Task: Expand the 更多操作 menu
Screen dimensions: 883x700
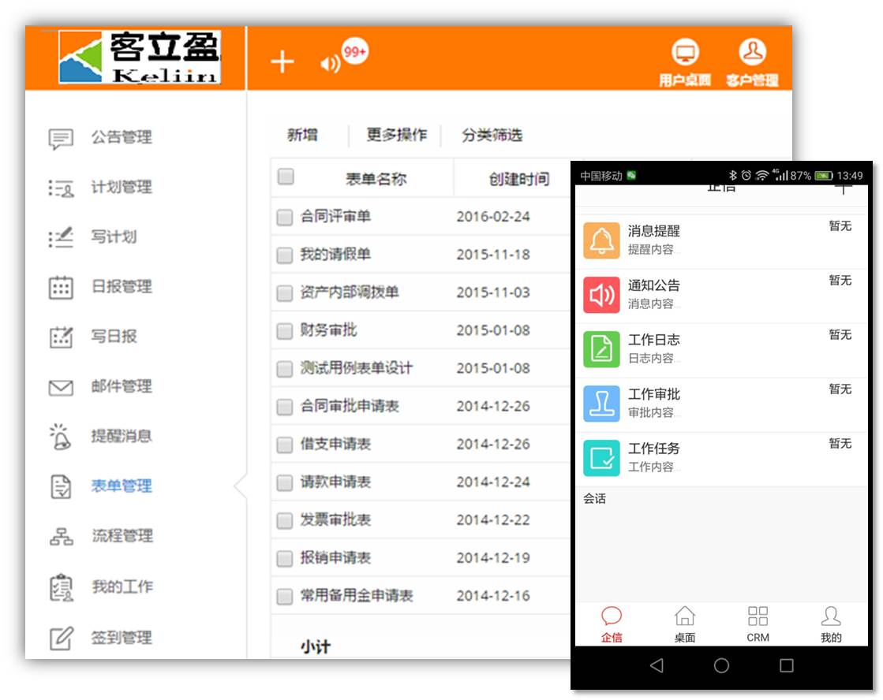Action: (x=396, y=135)
